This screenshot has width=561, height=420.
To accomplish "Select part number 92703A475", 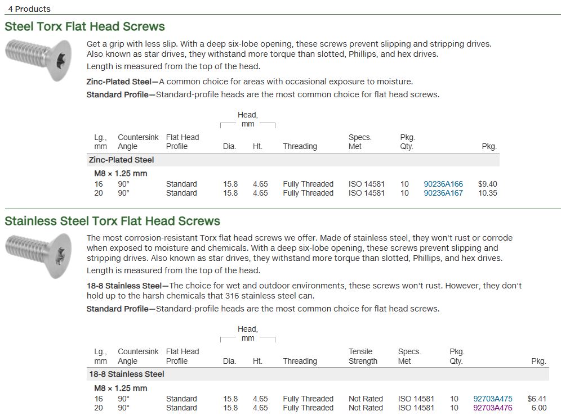I will (x=492, y=399).
